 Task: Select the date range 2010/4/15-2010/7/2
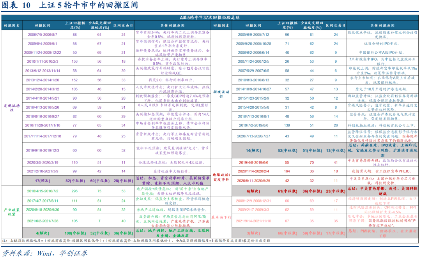point(42,191)
